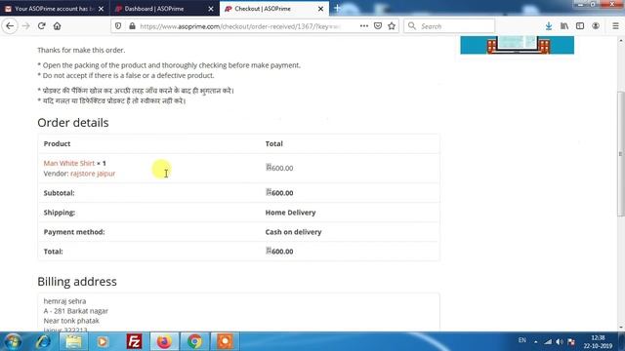The height and width of the screenshot is (351, 625).
Task: Open network signal tray icon
Action: tap(548, 342)
